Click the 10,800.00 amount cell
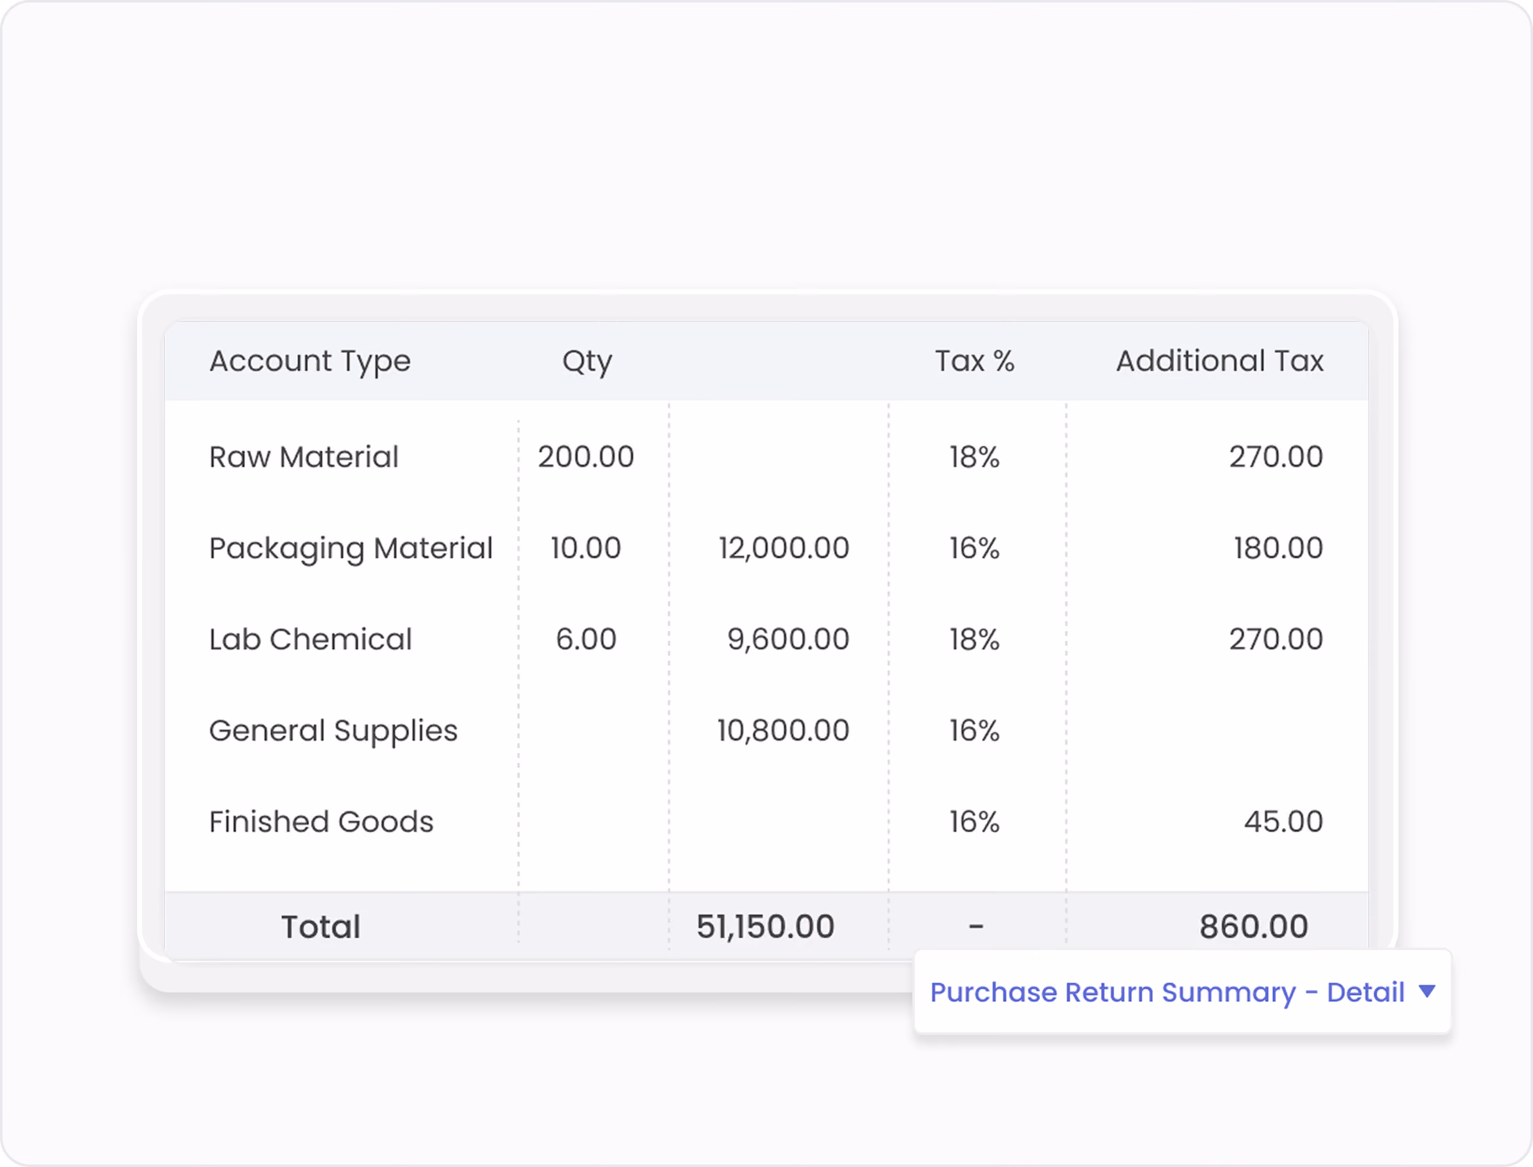 coord(783,731)
